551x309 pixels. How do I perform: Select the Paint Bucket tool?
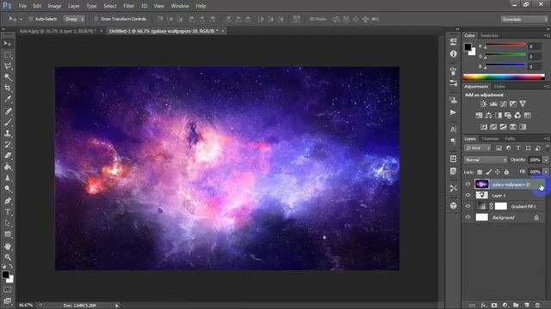[8, 167]
